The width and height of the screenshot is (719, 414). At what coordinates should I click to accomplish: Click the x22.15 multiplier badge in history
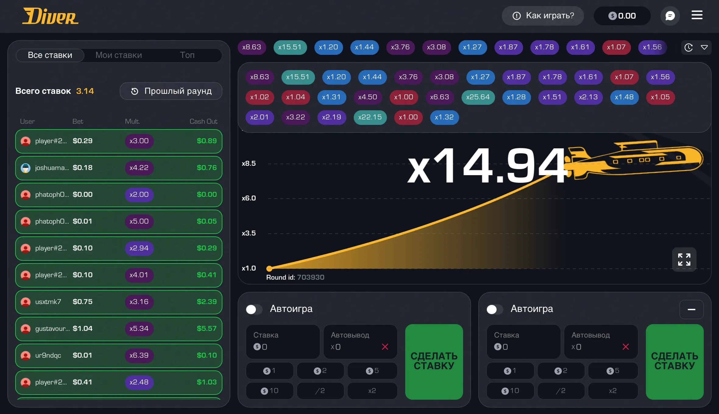370,117
